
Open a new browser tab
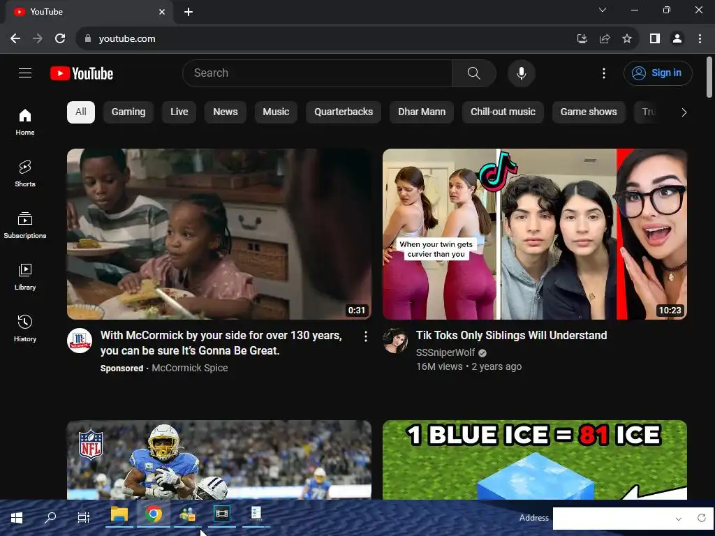pos(189,12)
